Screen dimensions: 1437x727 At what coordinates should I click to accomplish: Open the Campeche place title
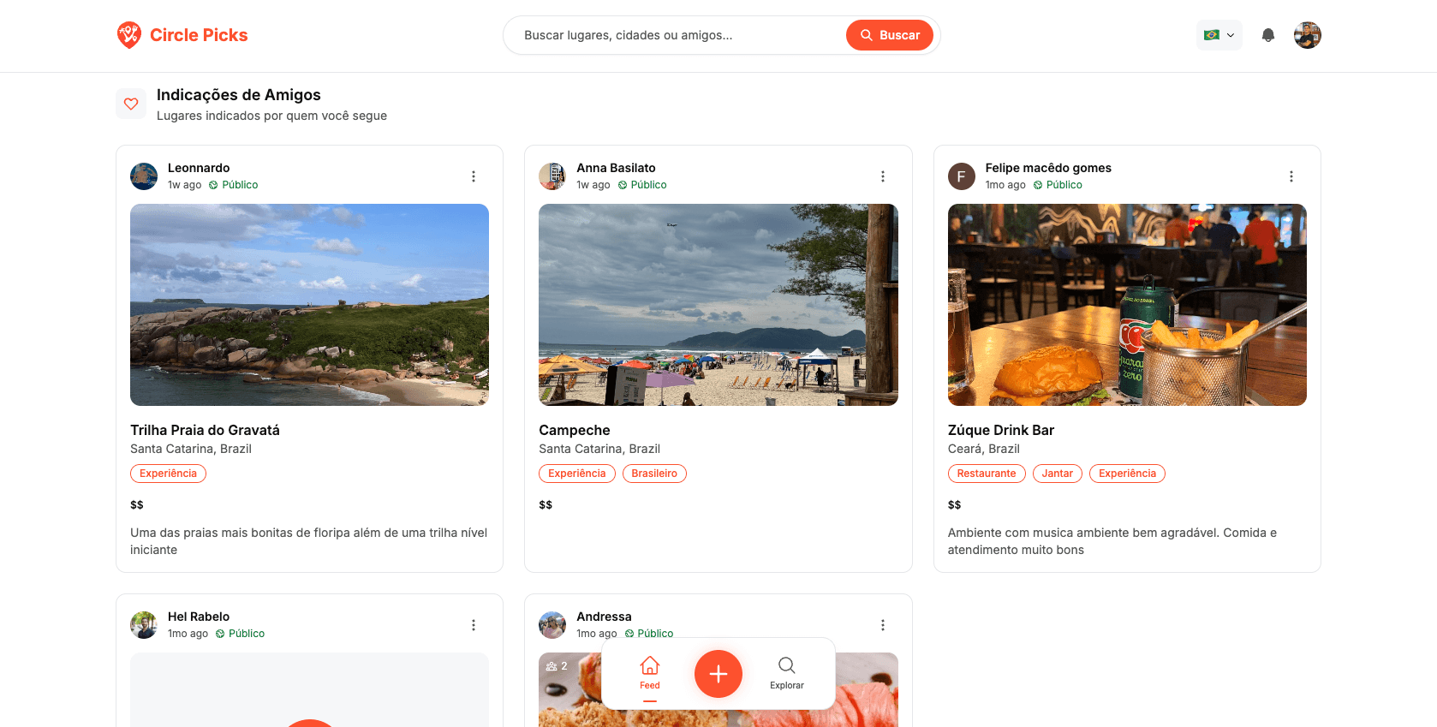point(575,430)
